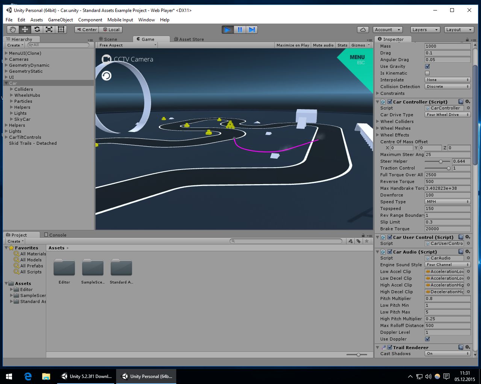Open Speed Type MPH dropdown
Image resolution: width=481 pixels, height=384 pixels.
[448, 202]
